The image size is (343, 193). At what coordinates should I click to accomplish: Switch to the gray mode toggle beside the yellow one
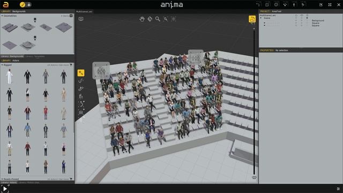tap(29, 5)
